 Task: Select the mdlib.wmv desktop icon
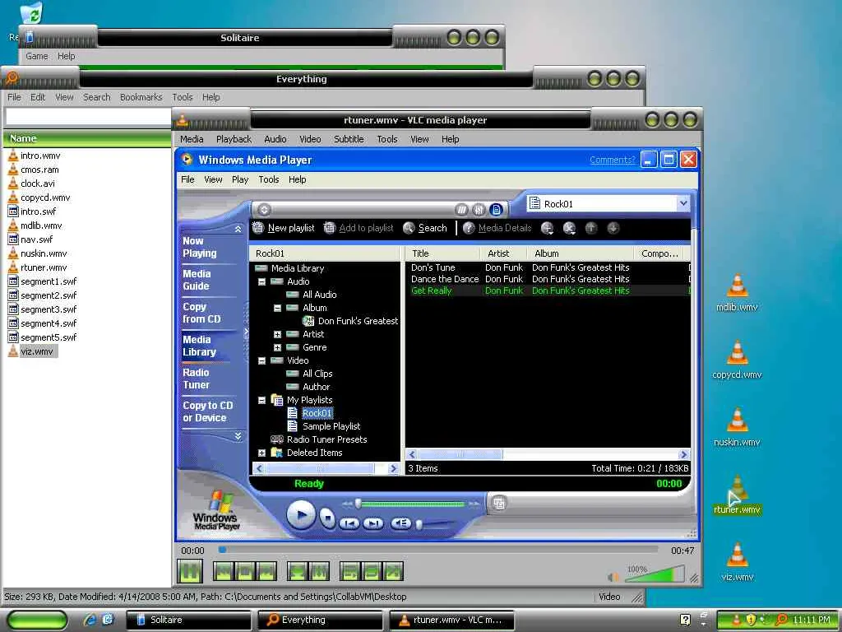(737, 293)
